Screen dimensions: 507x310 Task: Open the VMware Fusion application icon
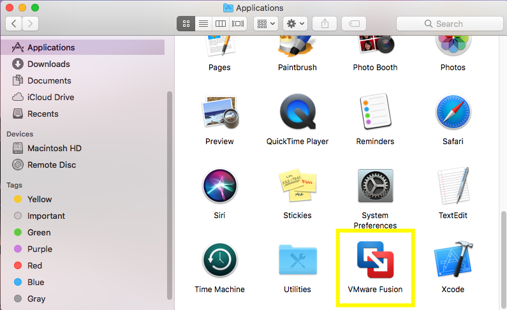[x=375, y=260]
